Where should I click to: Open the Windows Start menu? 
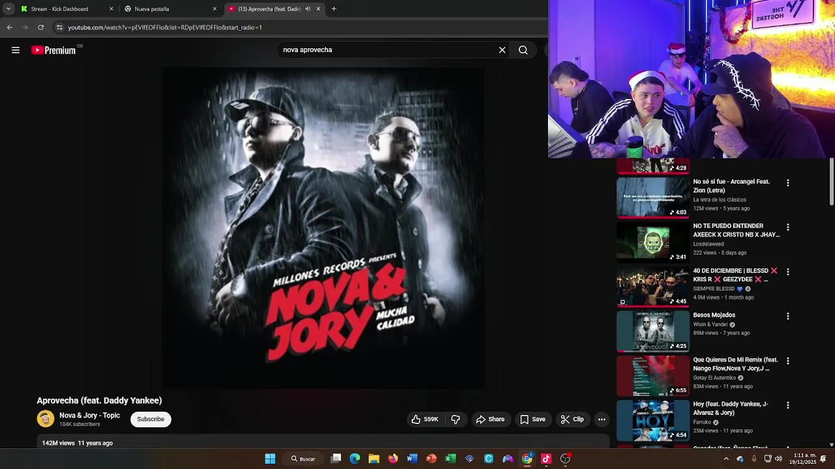[270, 459]
